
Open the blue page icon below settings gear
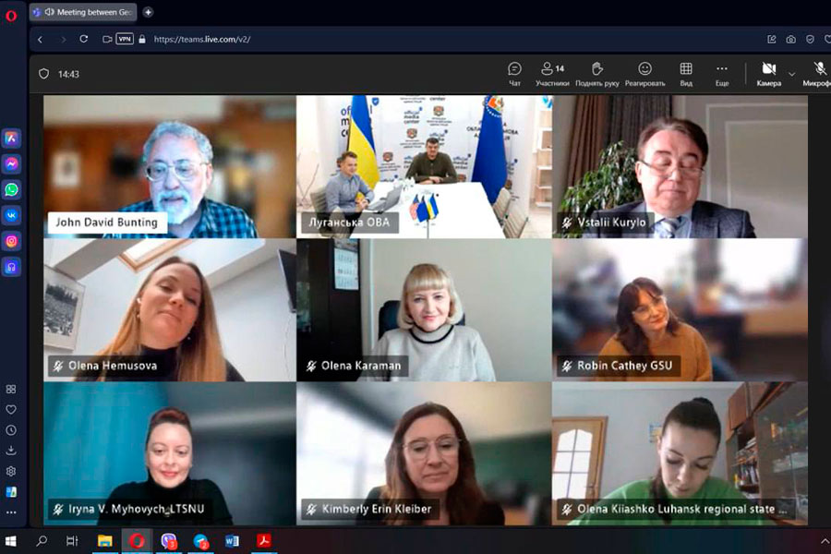[11, 492]
